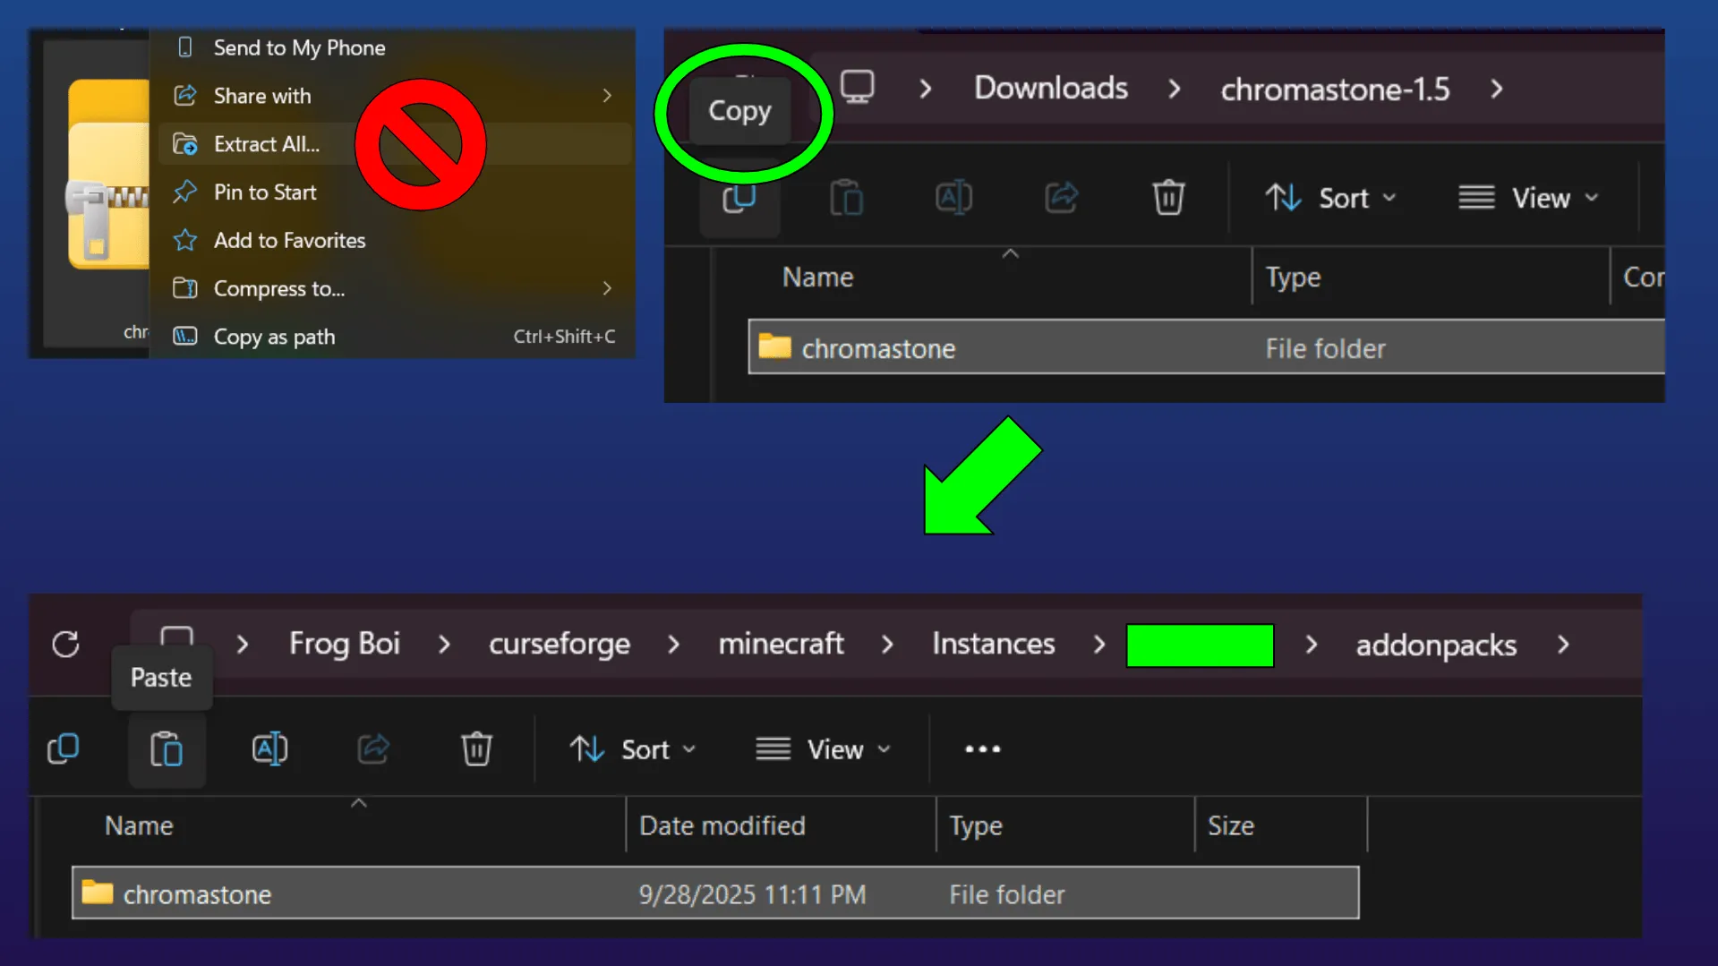
Task: Click the Delete trash icon in lower toolbar
Action: click(476, 749)
